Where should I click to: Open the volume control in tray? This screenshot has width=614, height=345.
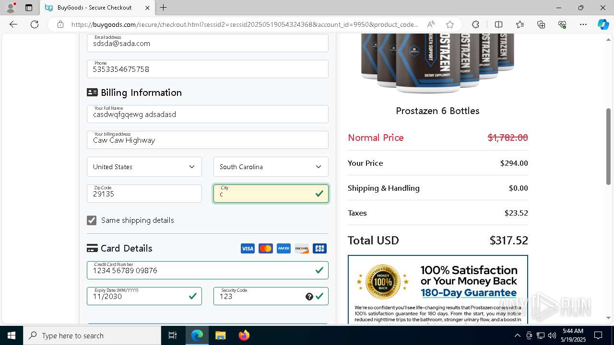pyautogui.click(x=552, y=335)
